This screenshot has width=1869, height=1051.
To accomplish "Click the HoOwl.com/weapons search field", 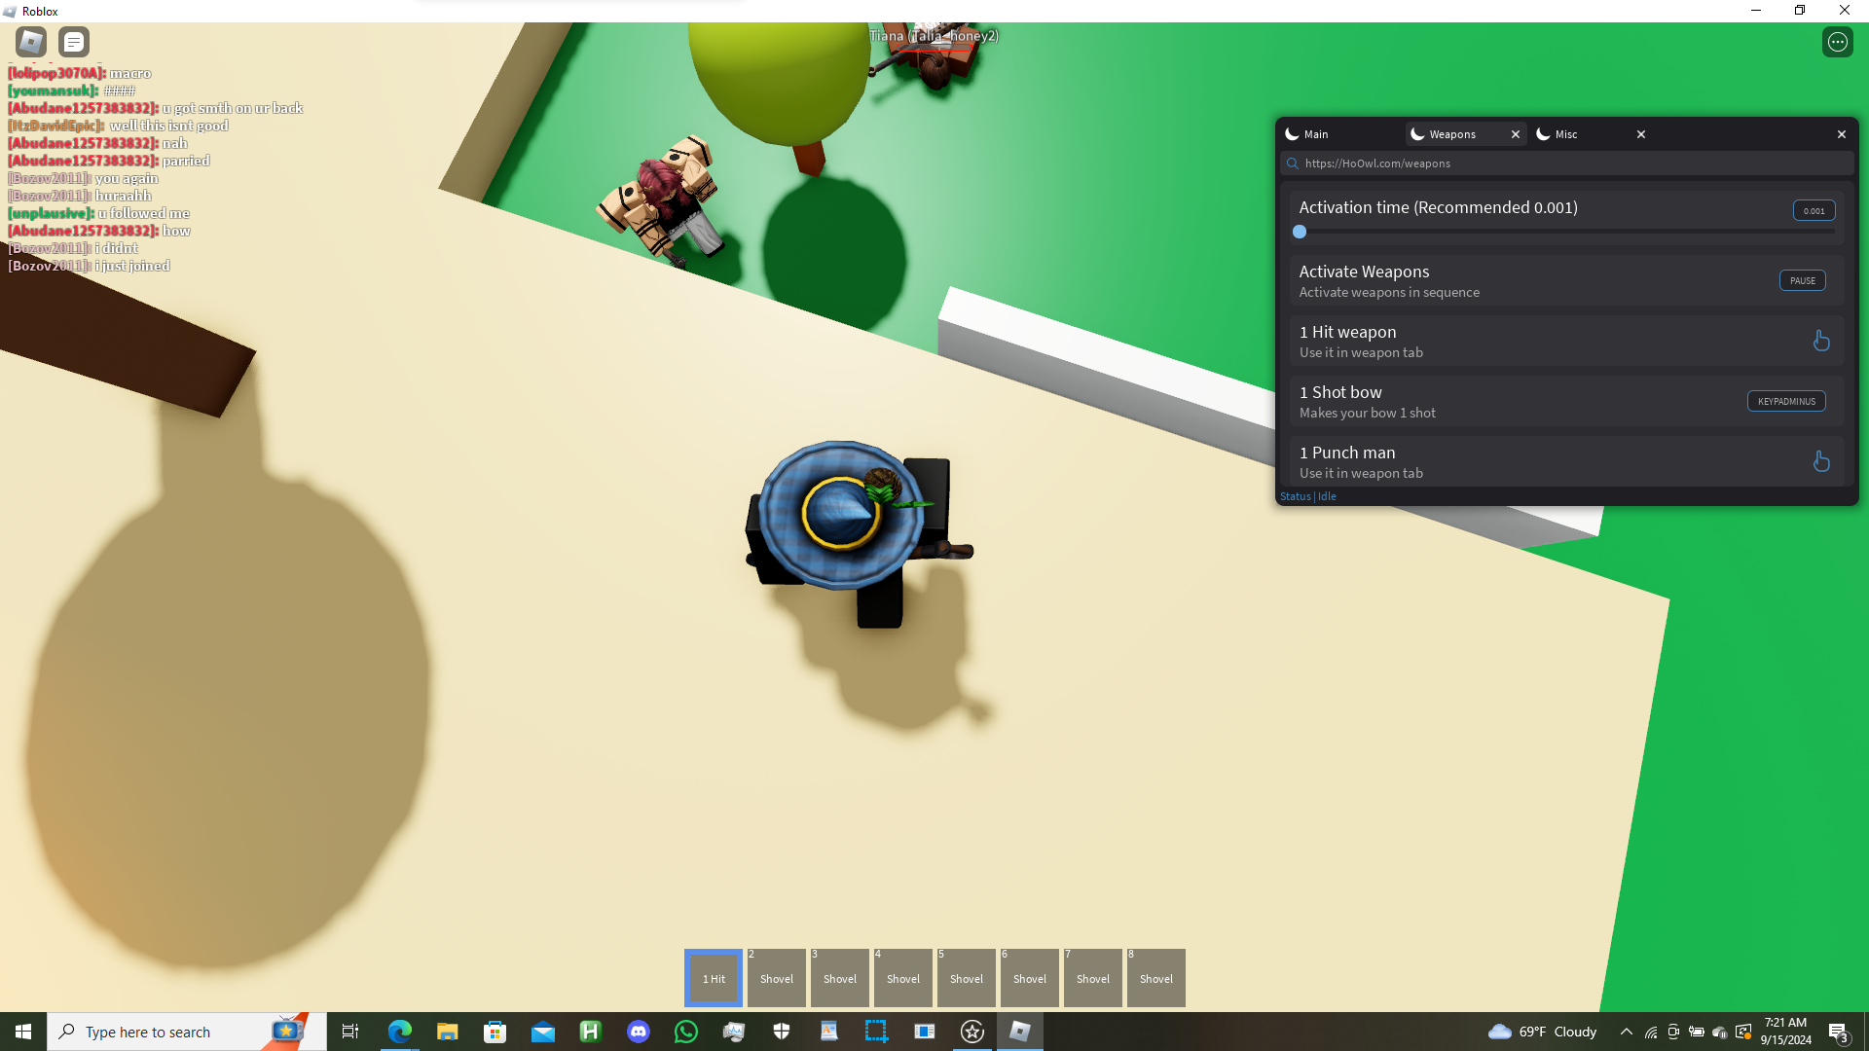I will (1567, 163).
